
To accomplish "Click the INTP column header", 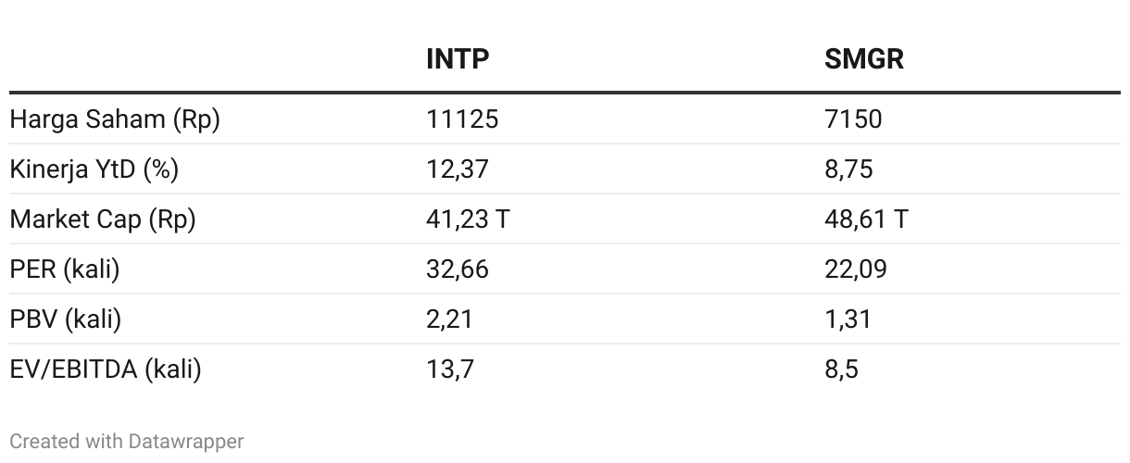I will point(457,59).
